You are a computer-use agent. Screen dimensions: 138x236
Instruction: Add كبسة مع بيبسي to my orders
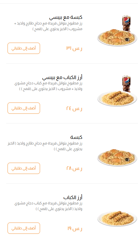pyautogui.click(x=24, y=48)
